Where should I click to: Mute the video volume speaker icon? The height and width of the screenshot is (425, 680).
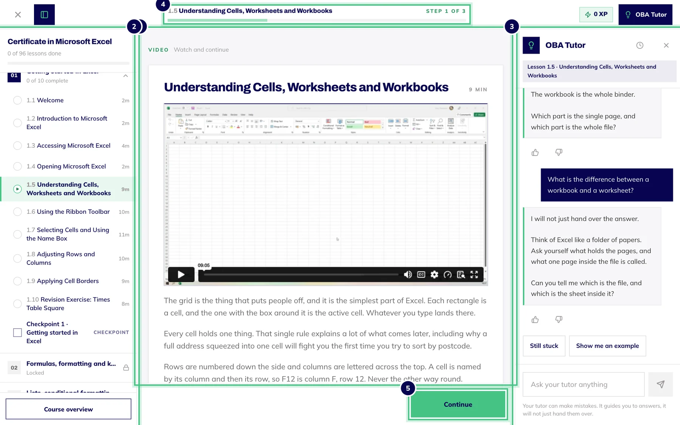(408, 275)
